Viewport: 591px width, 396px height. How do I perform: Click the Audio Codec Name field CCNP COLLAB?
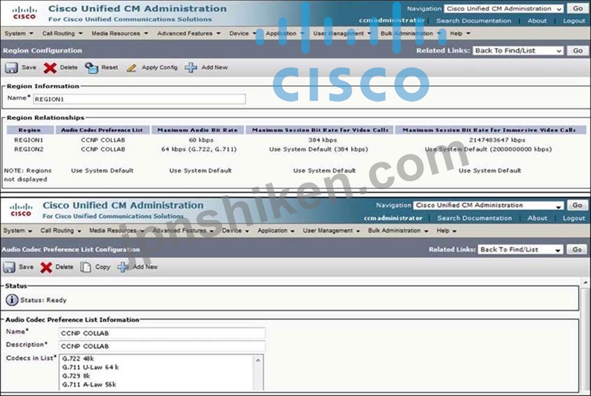[x=162, y=333]
